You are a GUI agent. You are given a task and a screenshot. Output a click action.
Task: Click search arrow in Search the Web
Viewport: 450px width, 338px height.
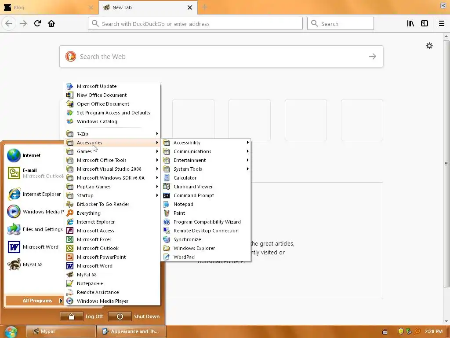pos(373,56)
